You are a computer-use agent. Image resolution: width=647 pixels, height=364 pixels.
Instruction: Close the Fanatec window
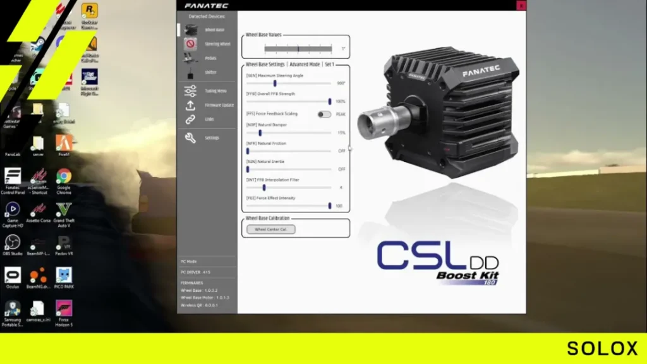[x=521, y=5]
